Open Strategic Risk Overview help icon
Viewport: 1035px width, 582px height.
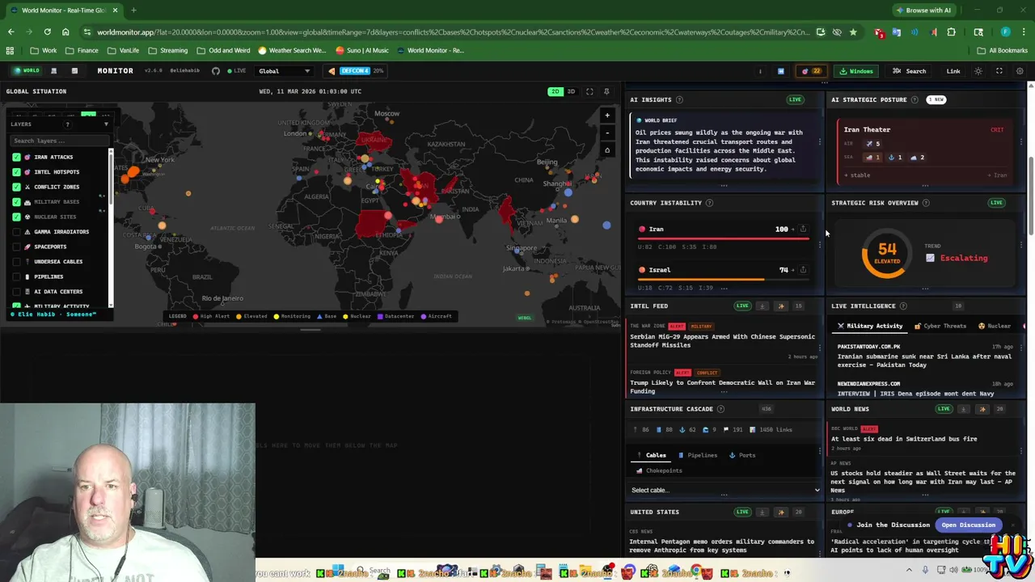(927, 203)
